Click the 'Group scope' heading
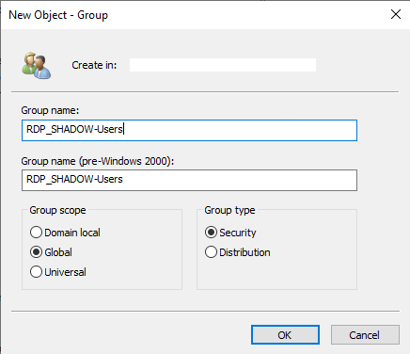The image size is (410, 354). point(57,210)
